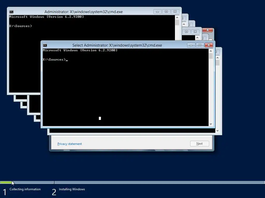Click the back Administrator cmd.exe title text
Viewport: 265px width, 198px height.
click(x=84, y=12)
